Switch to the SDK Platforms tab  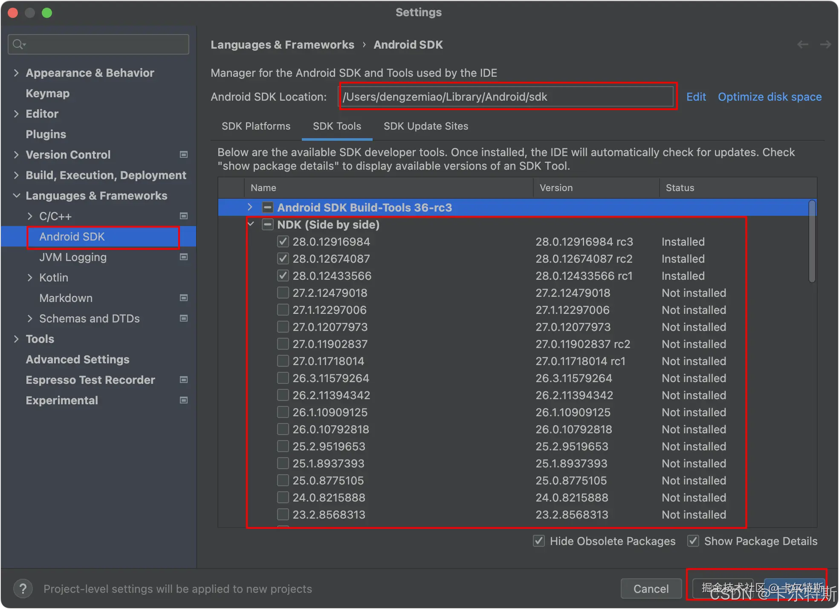[x=256, y=126]
